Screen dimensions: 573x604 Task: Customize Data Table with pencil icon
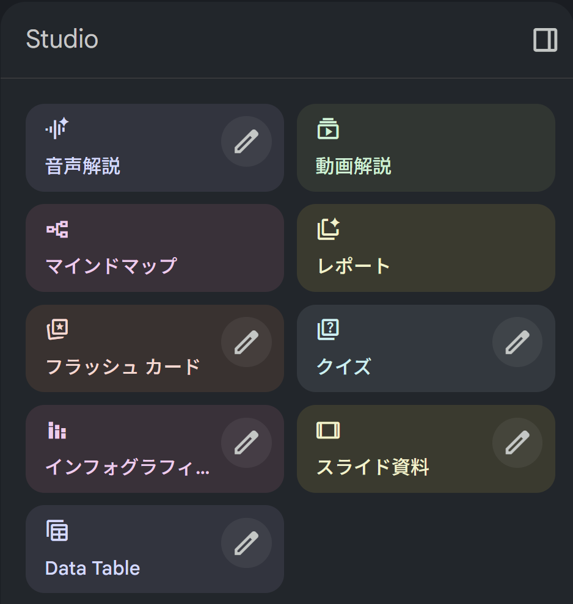coord(246,543)
